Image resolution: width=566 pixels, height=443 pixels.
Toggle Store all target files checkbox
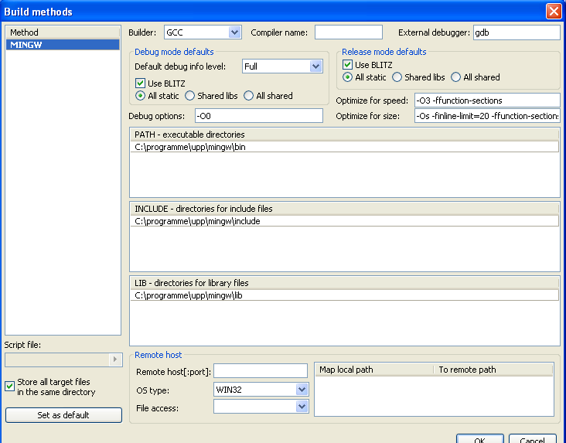click(10, 387)
